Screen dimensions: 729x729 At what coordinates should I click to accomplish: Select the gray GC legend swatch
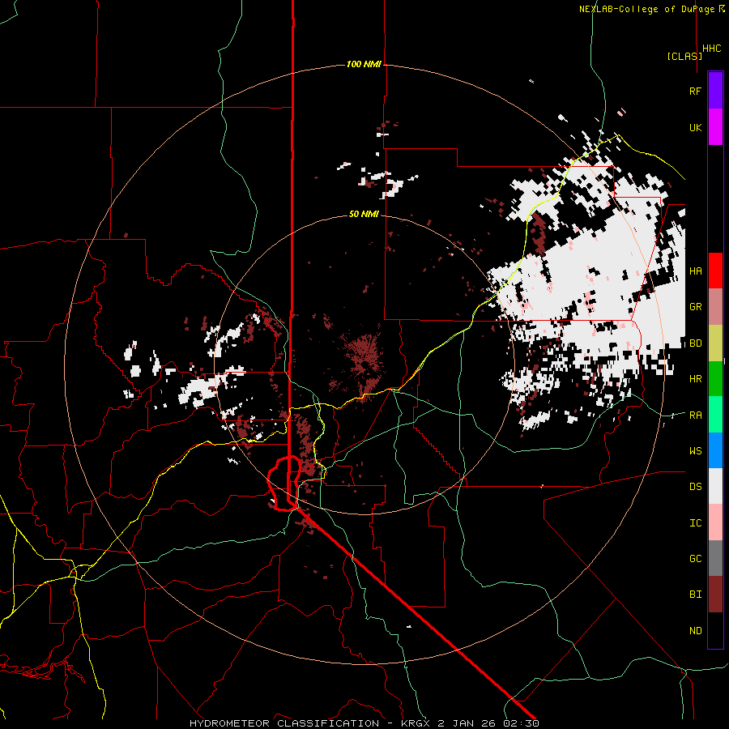tap(715, 558)
